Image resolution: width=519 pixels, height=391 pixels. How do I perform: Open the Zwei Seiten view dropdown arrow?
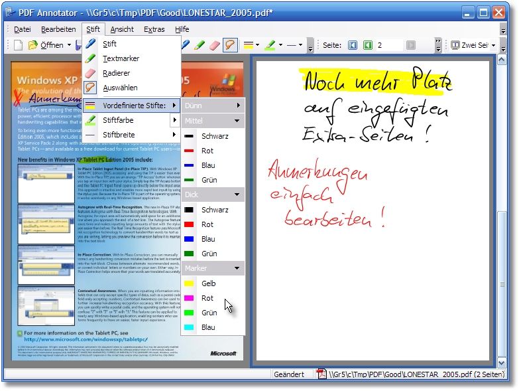(x=494, y=45)
